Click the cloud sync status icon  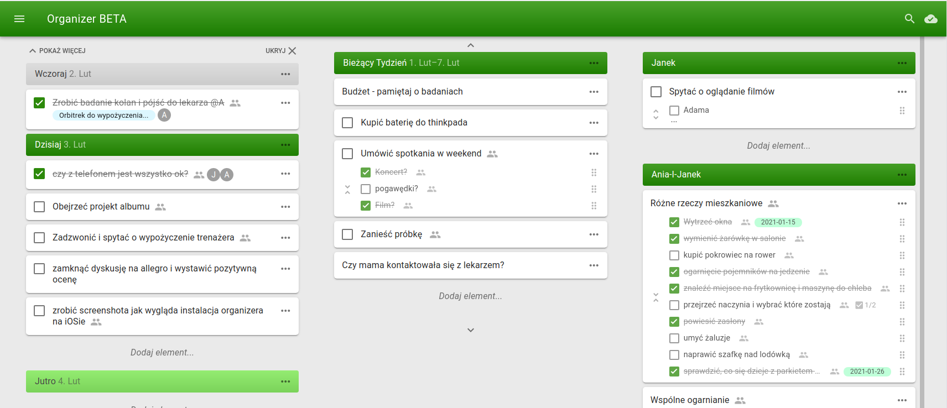[x=931, y=19]
